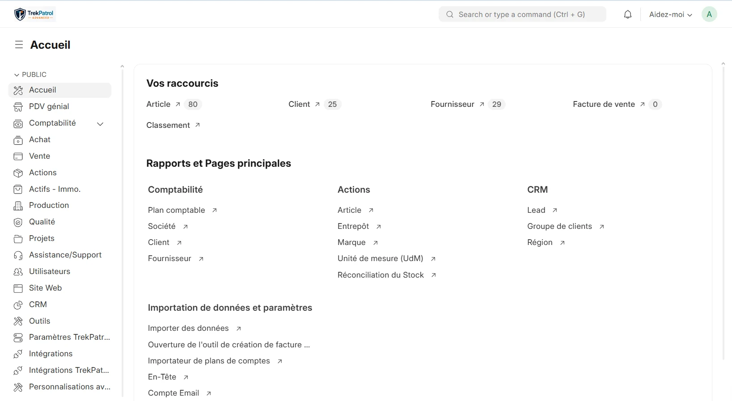This screenshot has height=401, width=732.
Task: Expand the Comptabilité sidebar chevron
Action: point(100,124)
